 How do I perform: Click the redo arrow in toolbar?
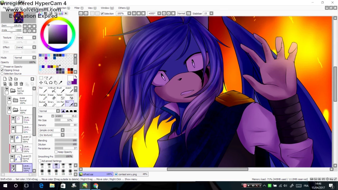click(86, 13)
